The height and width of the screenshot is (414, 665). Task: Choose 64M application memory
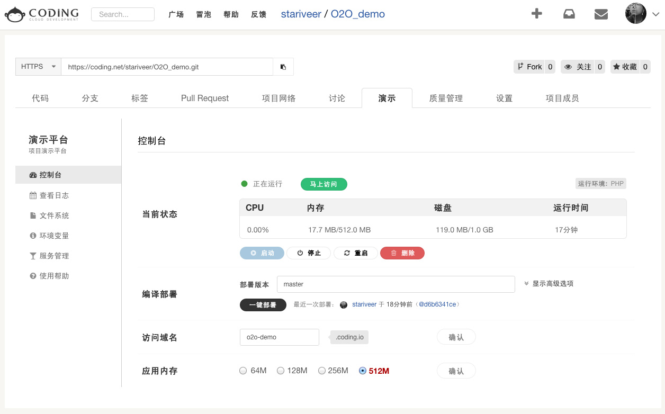click(x=243, y=371)
